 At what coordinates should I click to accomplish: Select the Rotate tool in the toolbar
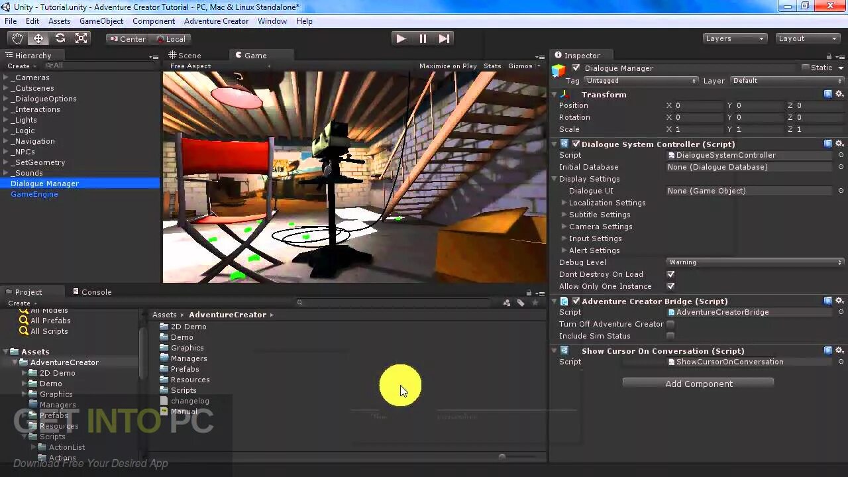click(60, 38)
